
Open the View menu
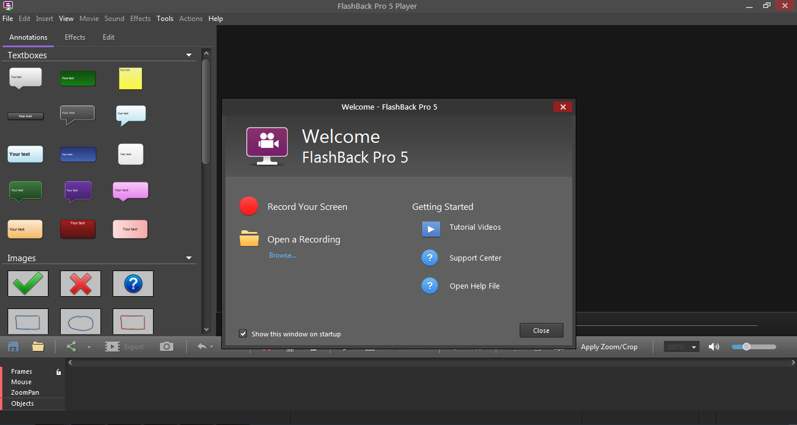tap(66, 19)
